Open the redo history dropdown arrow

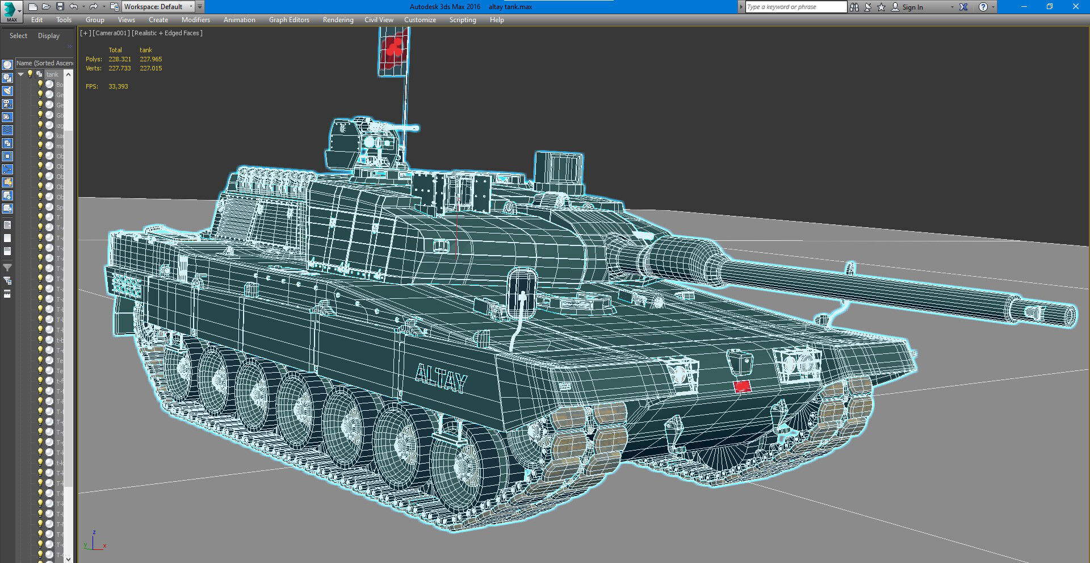(103, 7)
